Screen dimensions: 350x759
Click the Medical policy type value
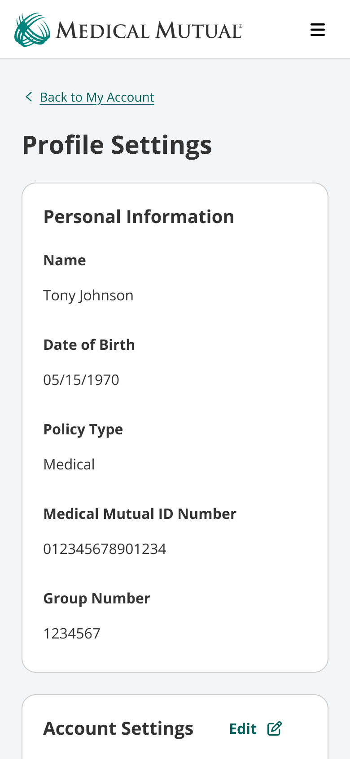(x=69, y=464)
